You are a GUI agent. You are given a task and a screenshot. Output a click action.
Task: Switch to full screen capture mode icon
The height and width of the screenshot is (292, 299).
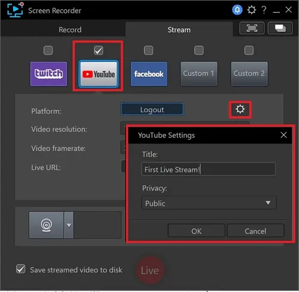pyautogui.click(x=252, y=28)
